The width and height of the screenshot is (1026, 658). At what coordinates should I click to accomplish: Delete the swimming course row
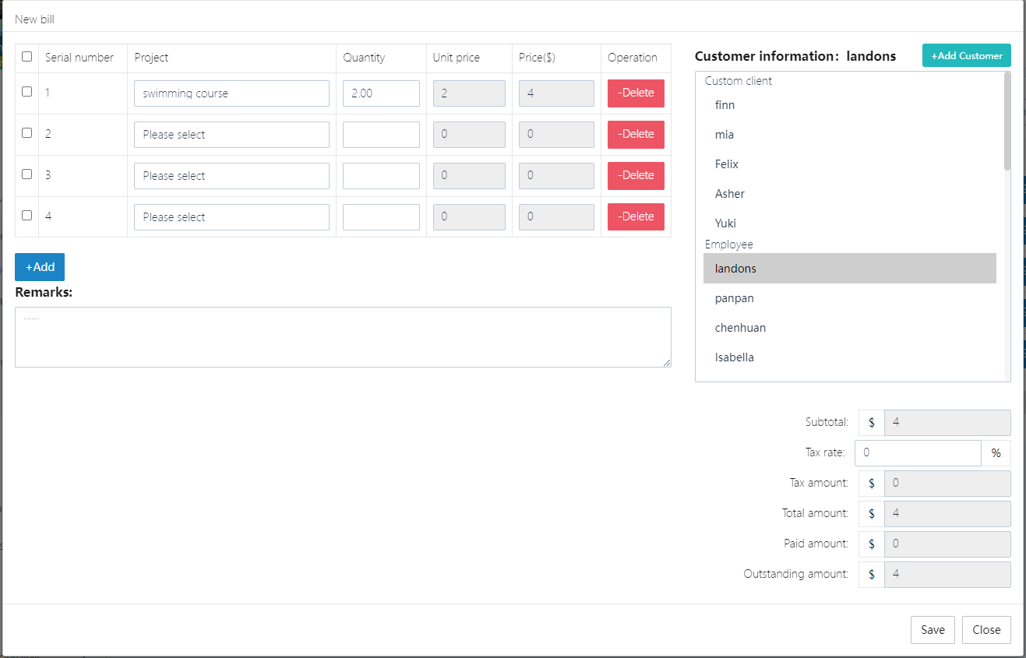click(x=636, y=93)
